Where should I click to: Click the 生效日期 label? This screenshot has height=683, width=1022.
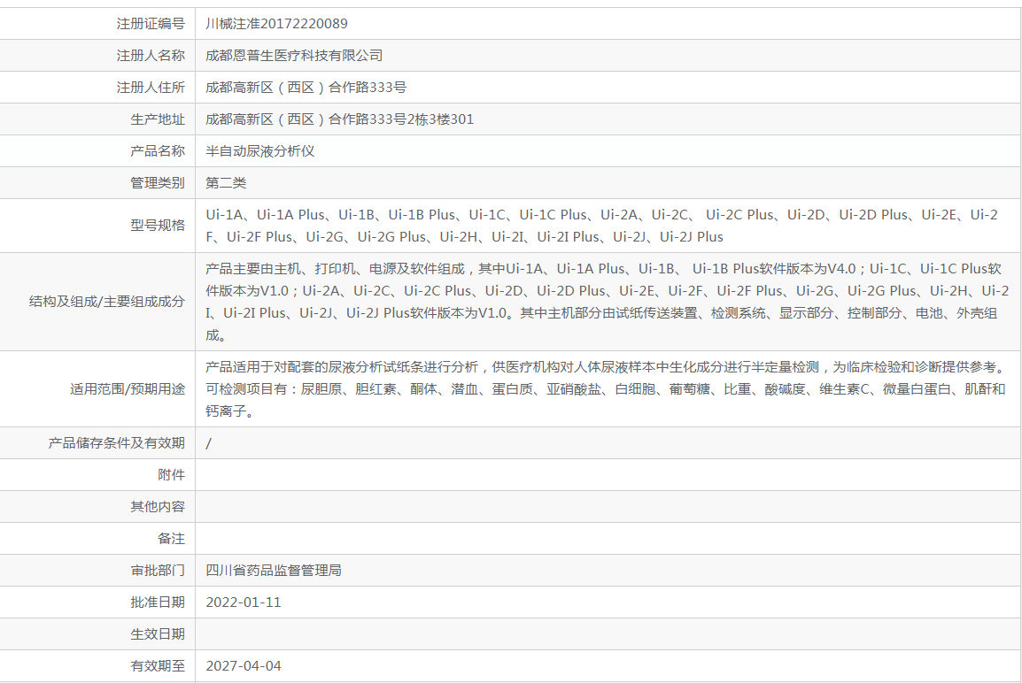158,634
